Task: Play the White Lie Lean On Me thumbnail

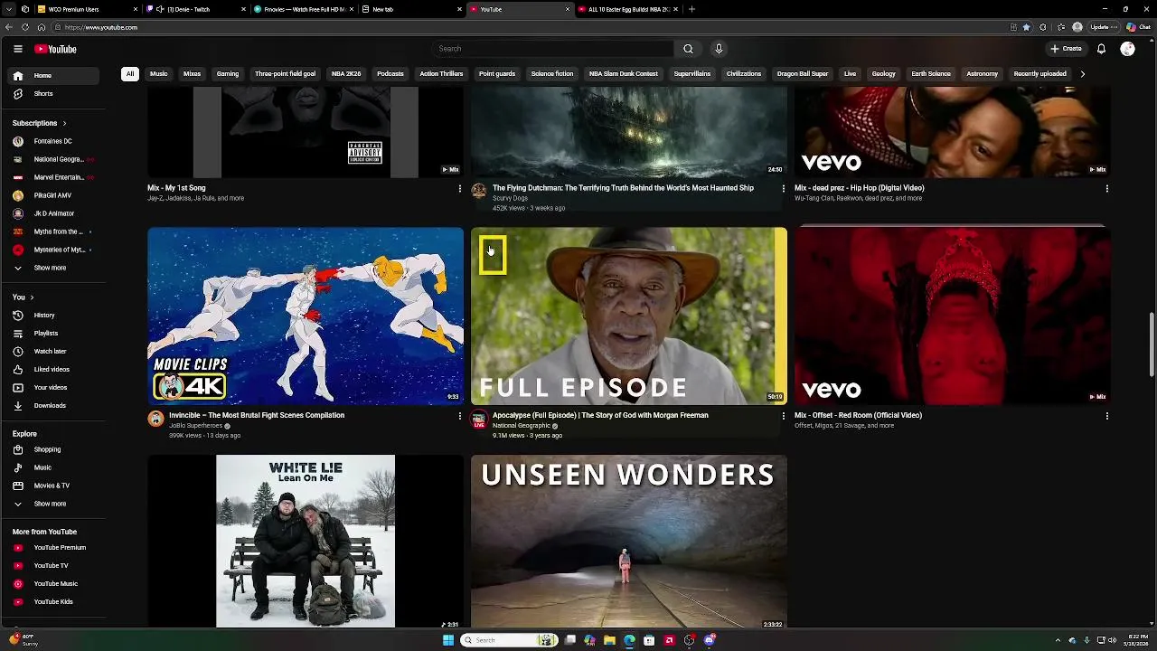Action: 306,541
